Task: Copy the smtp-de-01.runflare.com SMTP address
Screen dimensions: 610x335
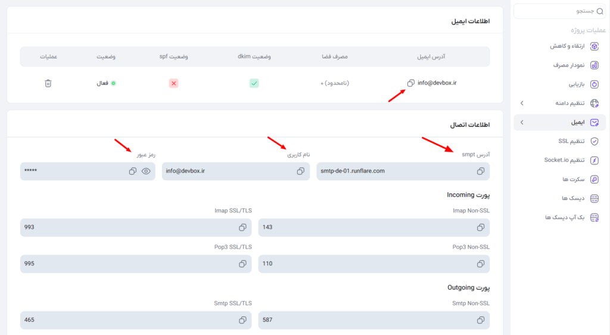Action: pos(481,171)
